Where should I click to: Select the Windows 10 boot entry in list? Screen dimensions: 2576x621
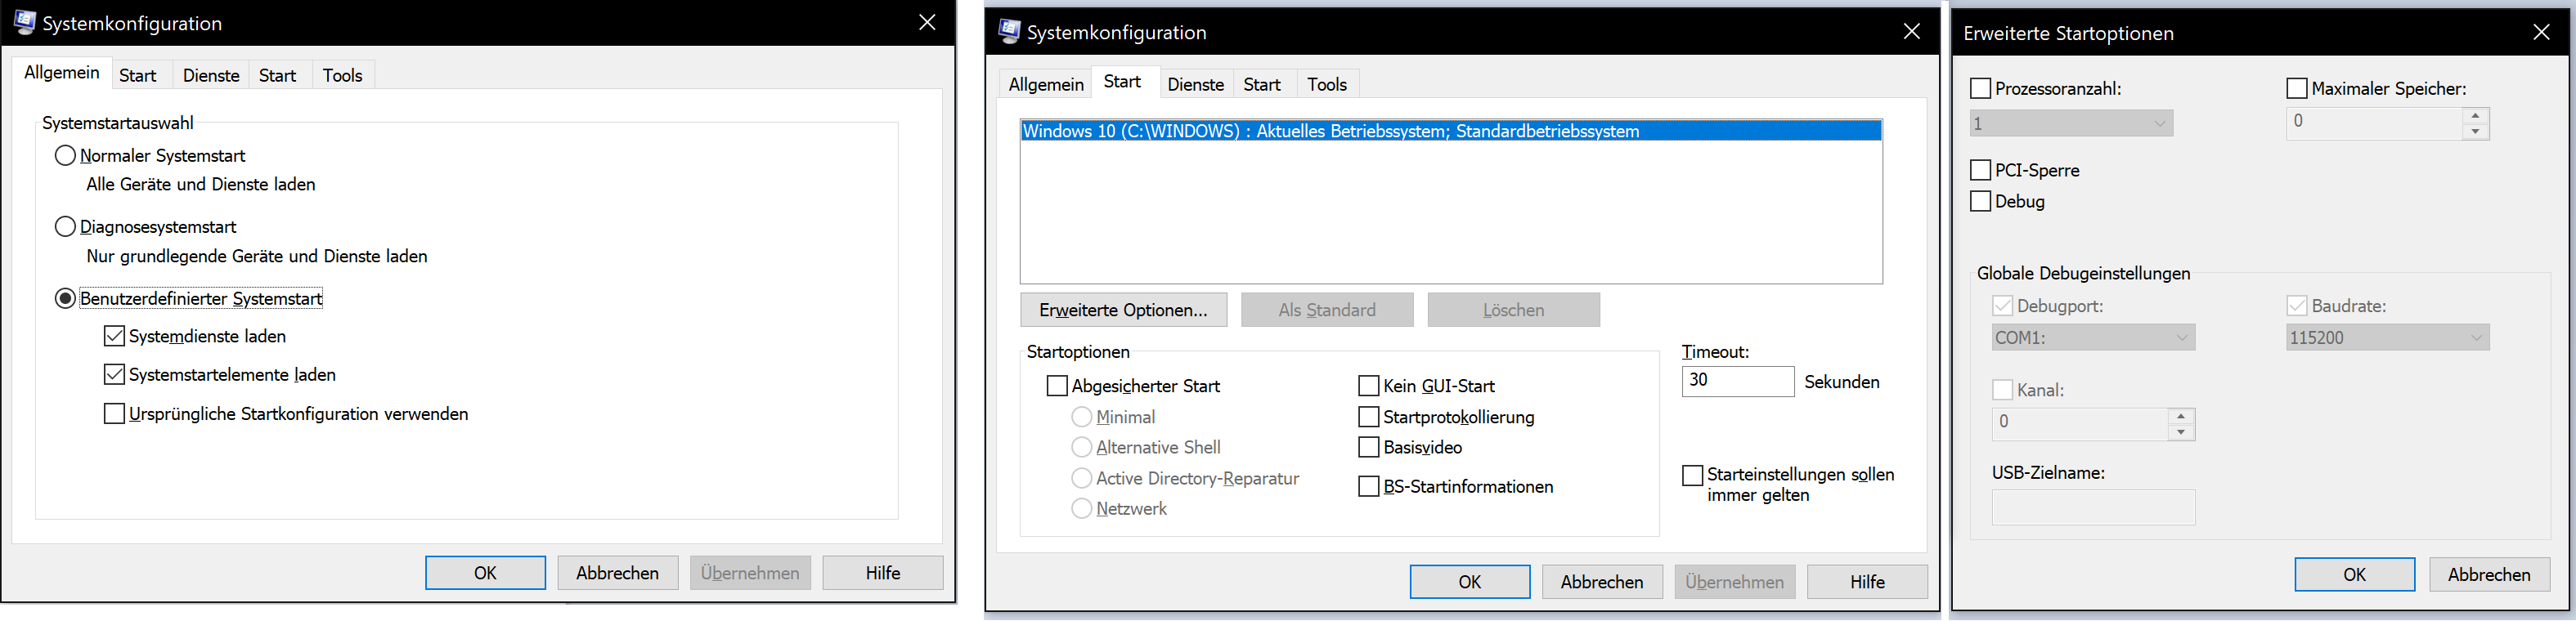coord(1330,132)
